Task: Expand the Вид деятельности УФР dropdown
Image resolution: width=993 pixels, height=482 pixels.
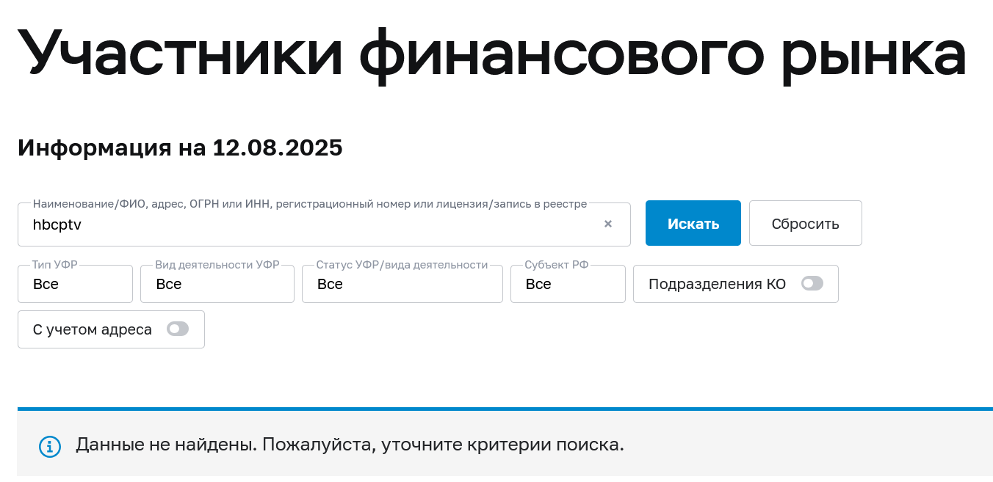Action: 217,285
